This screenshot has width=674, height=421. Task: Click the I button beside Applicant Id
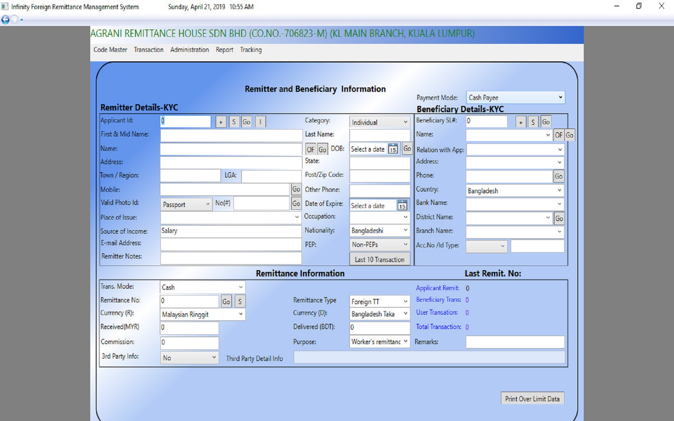click(260, 122)
